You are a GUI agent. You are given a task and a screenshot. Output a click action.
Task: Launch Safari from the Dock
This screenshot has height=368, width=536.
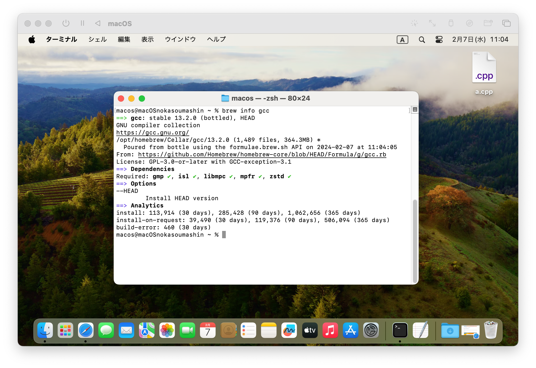coord(86,330)
